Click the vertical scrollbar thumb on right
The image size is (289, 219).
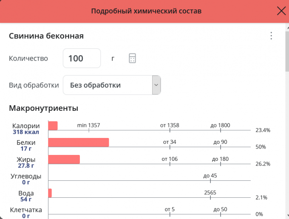(287, 51)
